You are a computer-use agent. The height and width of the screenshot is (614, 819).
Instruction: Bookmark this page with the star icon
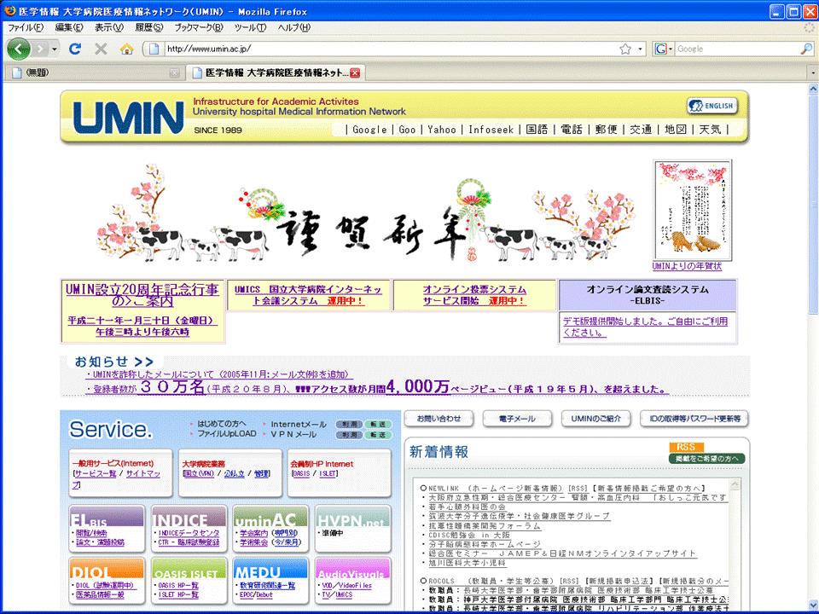pyautogui.click(x=625, y=49)
